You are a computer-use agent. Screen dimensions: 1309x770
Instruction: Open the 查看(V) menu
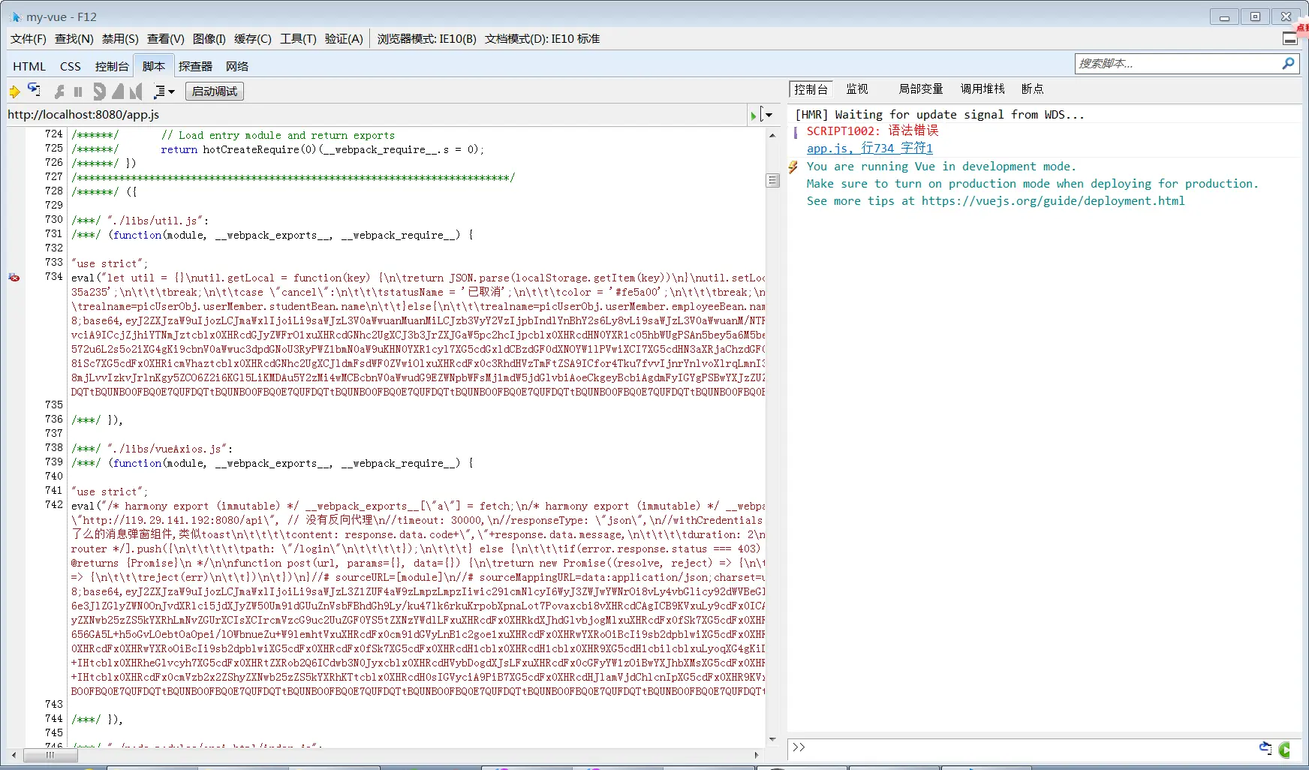pyautogui.click(x=166, y=39)
